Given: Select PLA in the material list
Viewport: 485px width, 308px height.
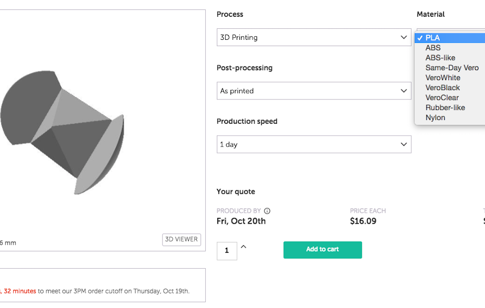Looking at the screenshot, I should [x=450, y=38].
